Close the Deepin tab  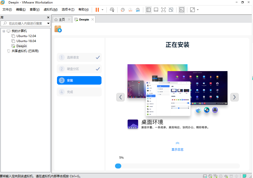coord(92,20)
